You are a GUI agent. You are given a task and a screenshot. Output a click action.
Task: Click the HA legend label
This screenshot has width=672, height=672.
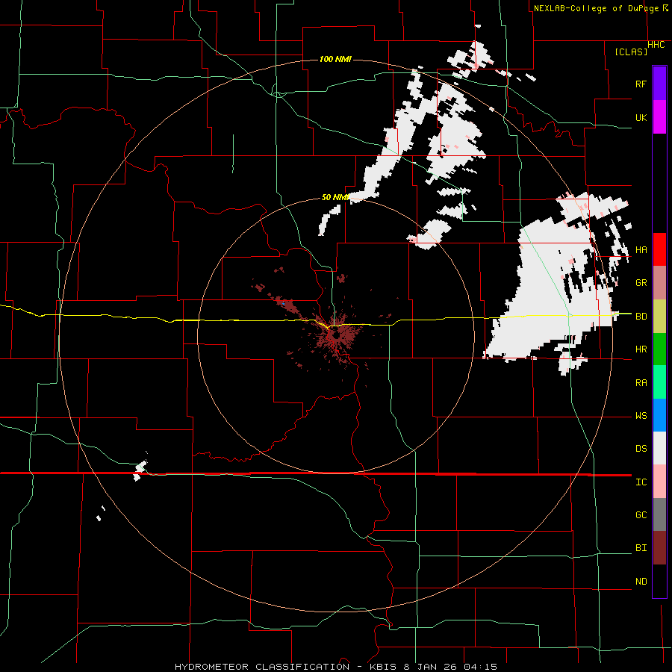pyautogui.click(x=641, y=250)
